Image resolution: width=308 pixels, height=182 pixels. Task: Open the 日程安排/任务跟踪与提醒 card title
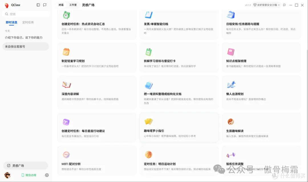pos(243,24)
